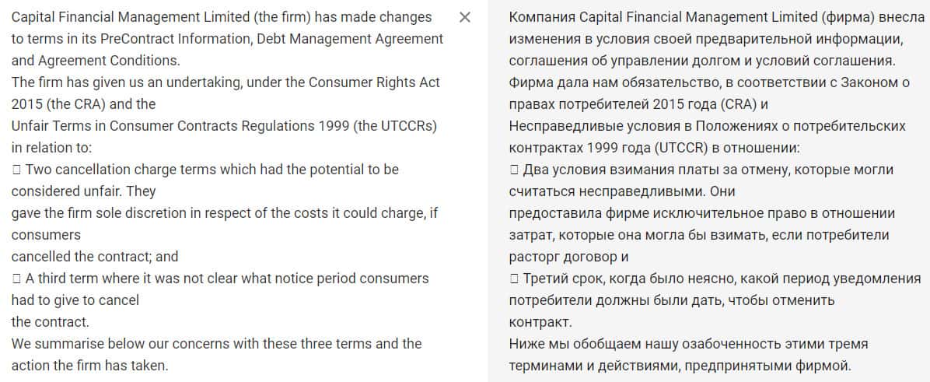Screen dimensions: 930x382
Task: Click the source line starting 'Capital Financial Management Limited'
Action: pyautogui.click(x=221, y=17)
